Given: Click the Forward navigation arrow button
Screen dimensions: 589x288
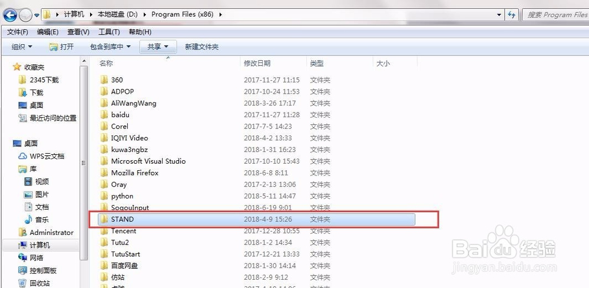Looking at the screenshot, I should (x=25, y=15).
